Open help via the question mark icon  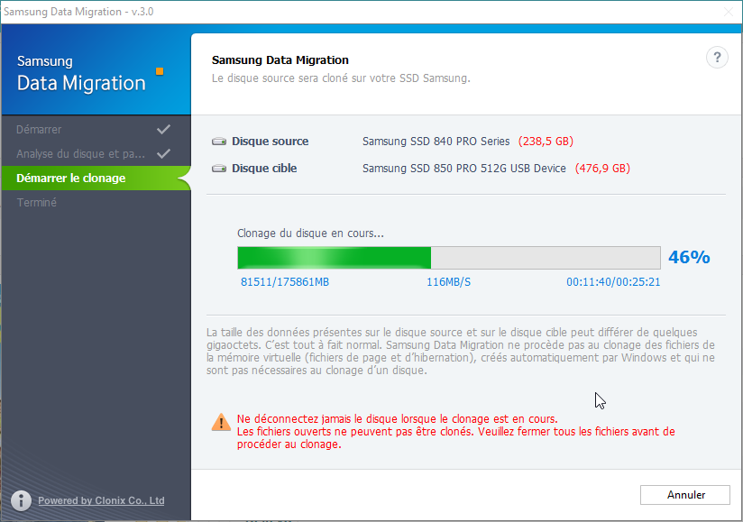(717, 58)
